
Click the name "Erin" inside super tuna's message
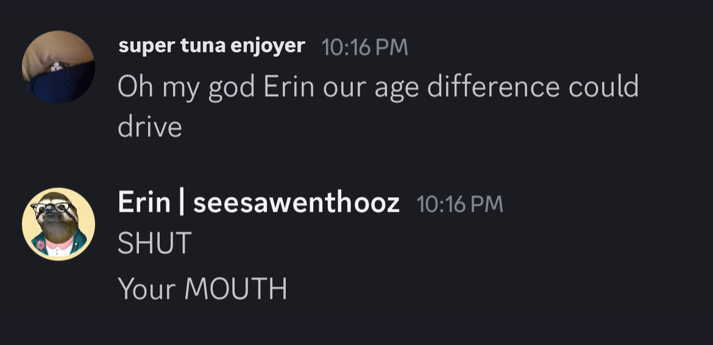[289, 87]
